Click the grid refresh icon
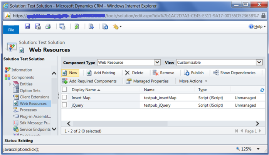The height and width of the screenshot is (155, 269). coord(262,90)
